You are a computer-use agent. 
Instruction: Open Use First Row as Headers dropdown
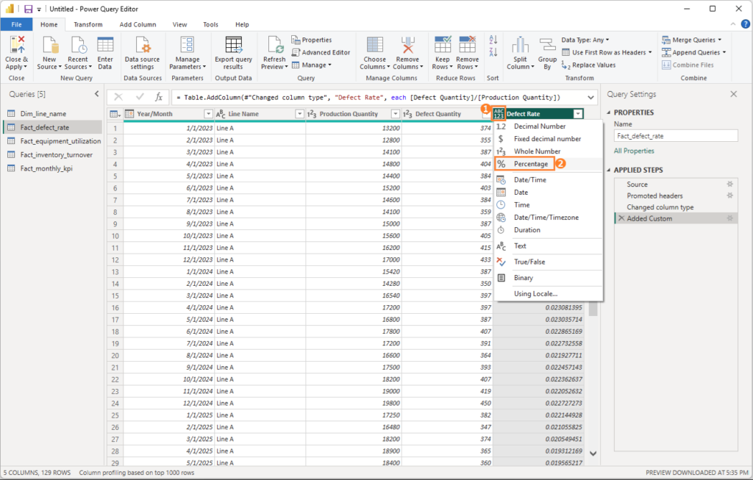click(607, 52)
